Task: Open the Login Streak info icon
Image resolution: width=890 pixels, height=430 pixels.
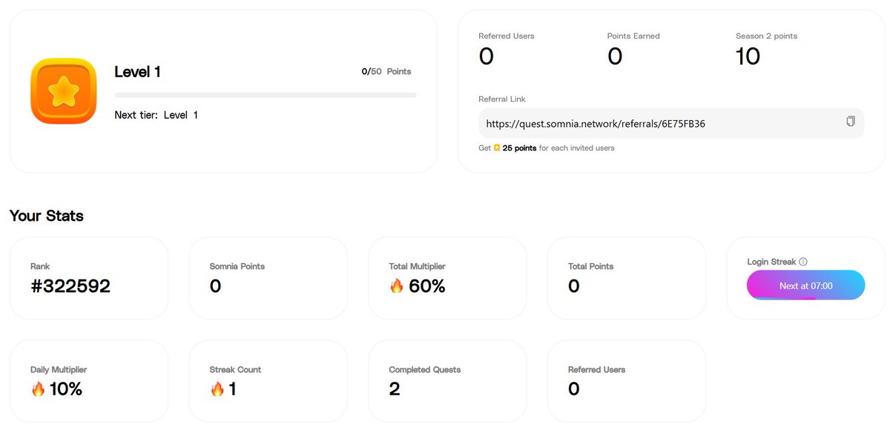Action: [803, 262]
